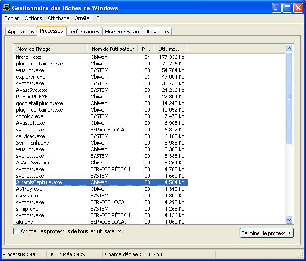Select svchost.exe using 4 136 Ko

(x=102, y=215)
